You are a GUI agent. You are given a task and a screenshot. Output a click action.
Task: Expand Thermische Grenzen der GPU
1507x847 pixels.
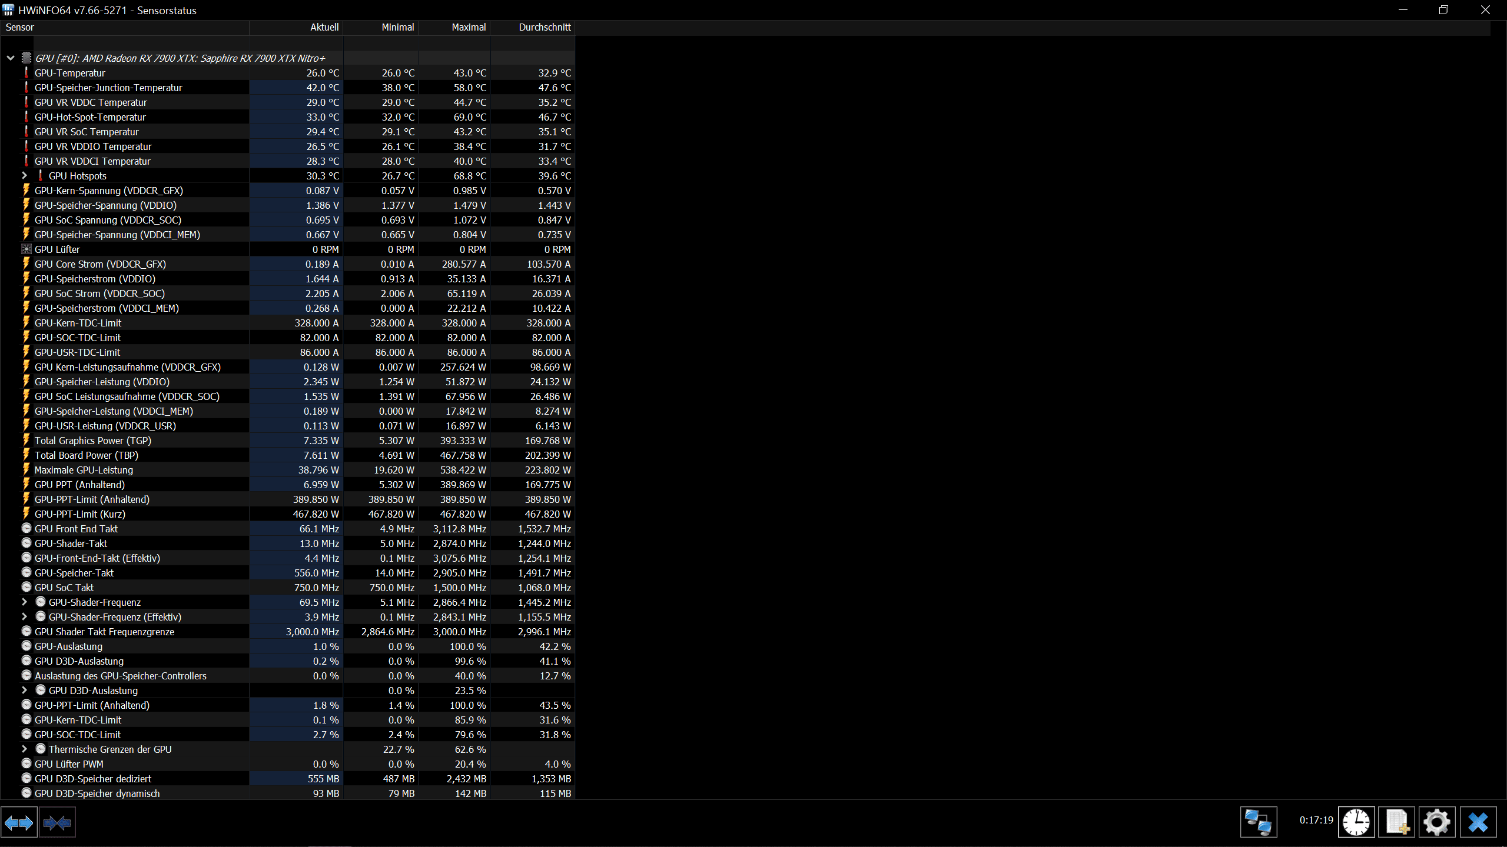pyautogui.click(x=24, y=749)
